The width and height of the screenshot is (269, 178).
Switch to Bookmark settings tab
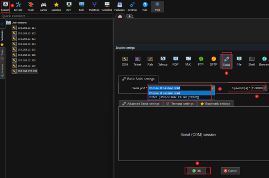coord(215,103)
